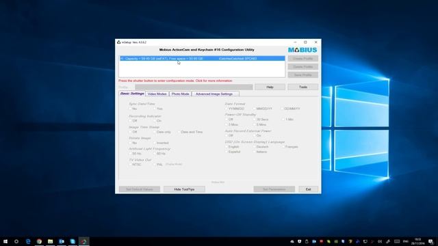Choose Date and Time image stamp
Image resolution: width=438 pixels, height=246 pixels.
tap(190, 132)
